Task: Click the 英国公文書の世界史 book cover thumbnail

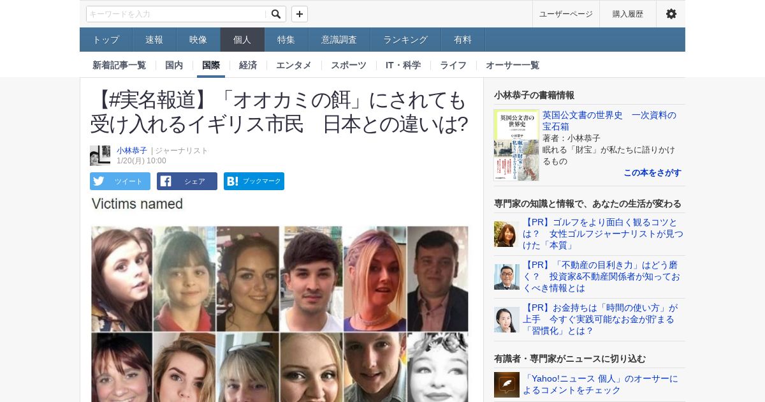Action: coord(516,145)
